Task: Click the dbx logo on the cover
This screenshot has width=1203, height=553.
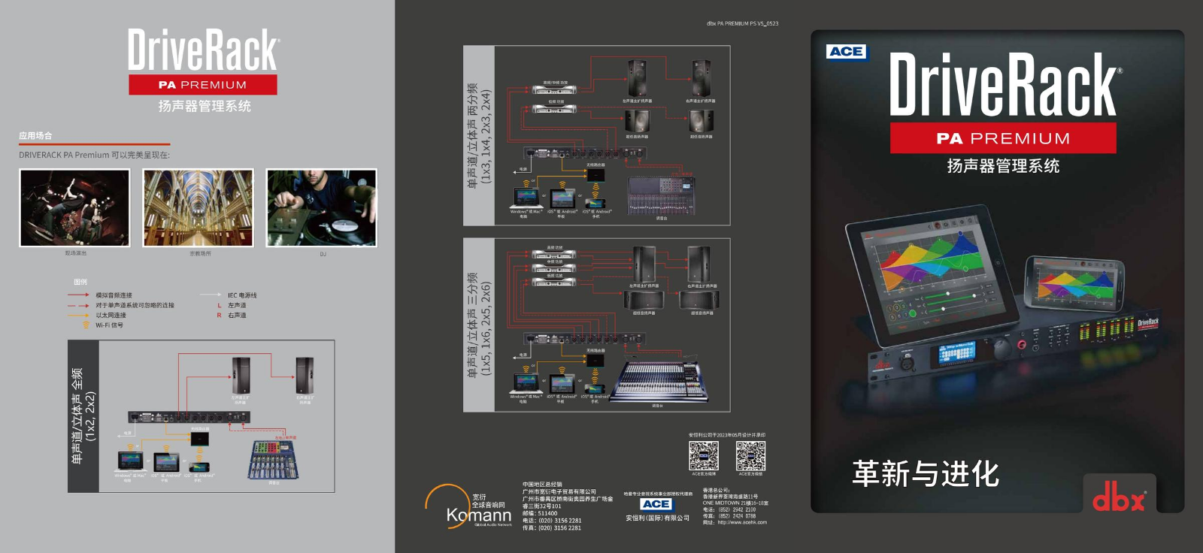Action: pos(1119,497)
